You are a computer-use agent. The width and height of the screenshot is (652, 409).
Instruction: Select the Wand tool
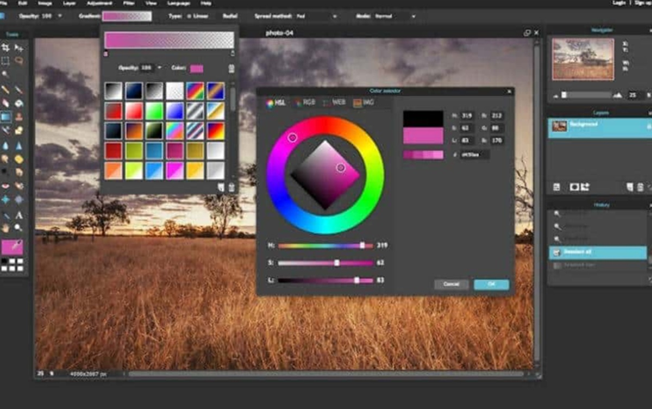tap(5, 74)
